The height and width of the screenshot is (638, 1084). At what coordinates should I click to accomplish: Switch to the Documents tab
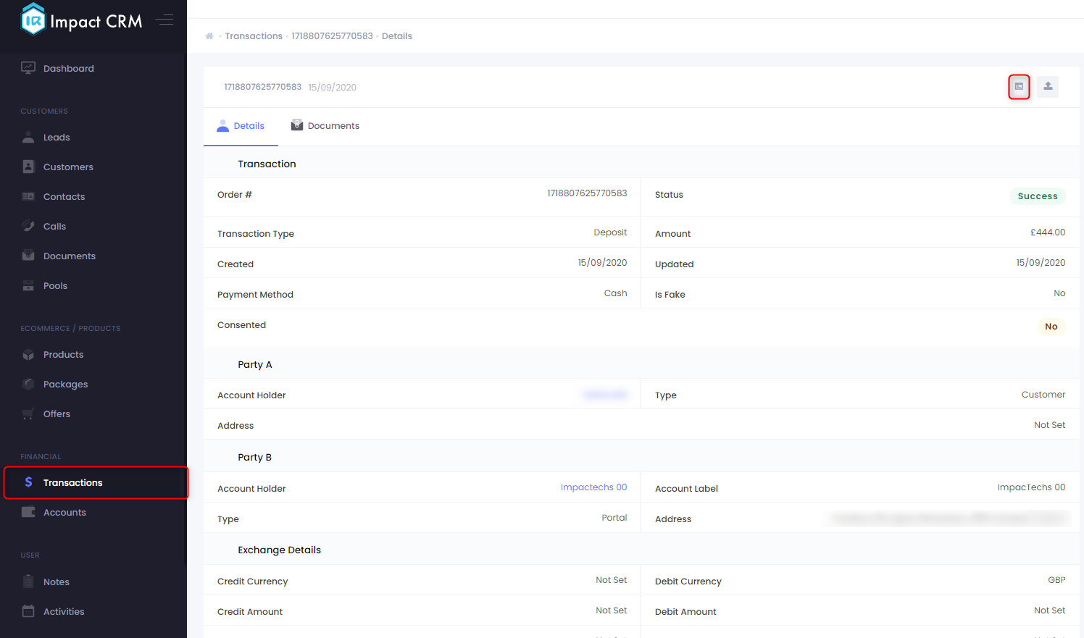pyautogui.click(x=333, y=125)
